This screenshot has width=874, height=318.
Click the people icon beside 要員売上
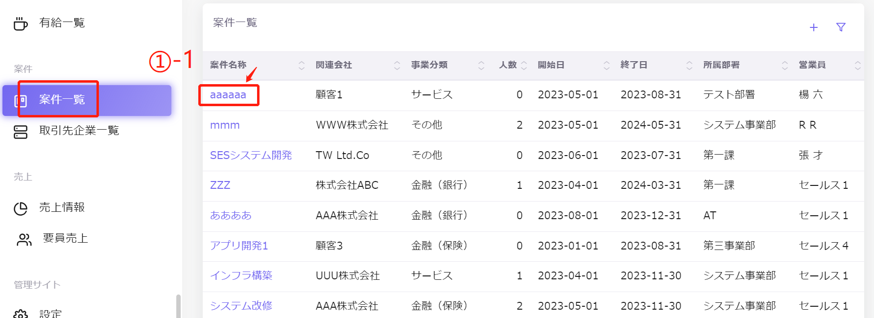click(x=24, y=239)
